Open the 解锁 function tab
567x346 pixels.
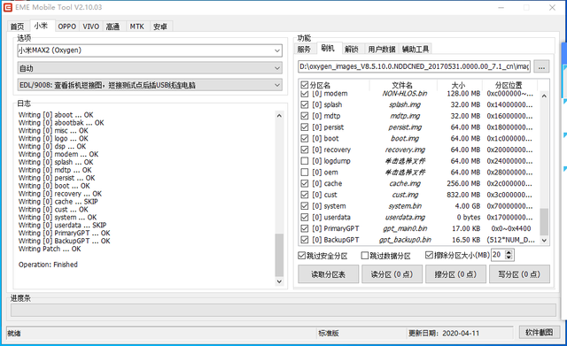(x=352, y=50)
